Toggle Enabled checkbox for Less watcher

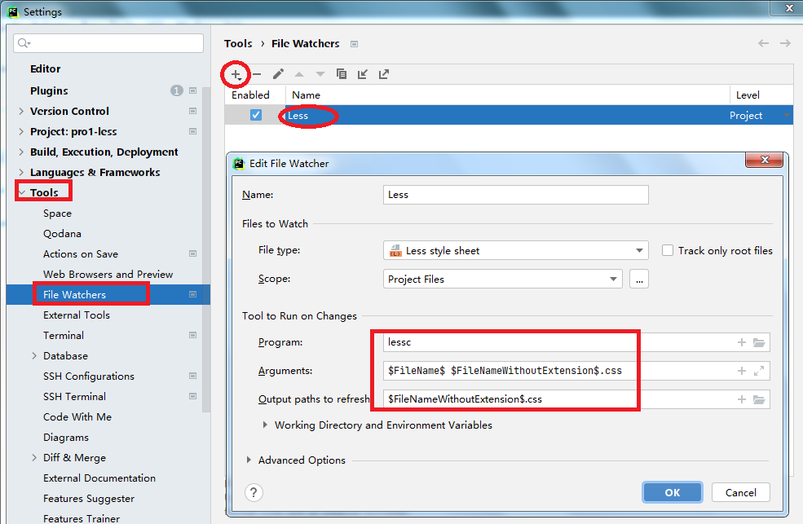click(x=256, y=115)
